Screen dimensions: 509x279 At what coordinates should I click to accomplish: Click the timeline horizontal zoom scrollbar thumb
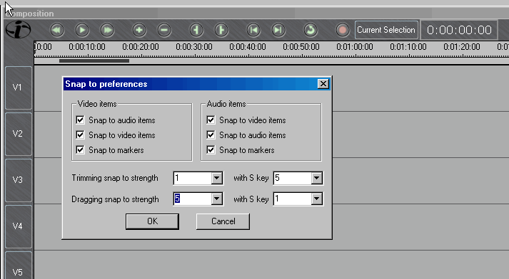click(x=94, y=60)
